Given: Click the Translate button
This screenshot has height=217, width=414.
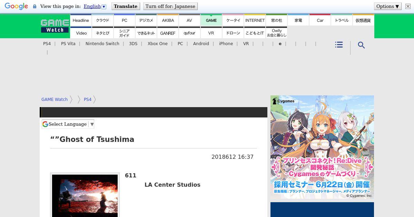Looking at the screenshot, I should tap(126, 6).
